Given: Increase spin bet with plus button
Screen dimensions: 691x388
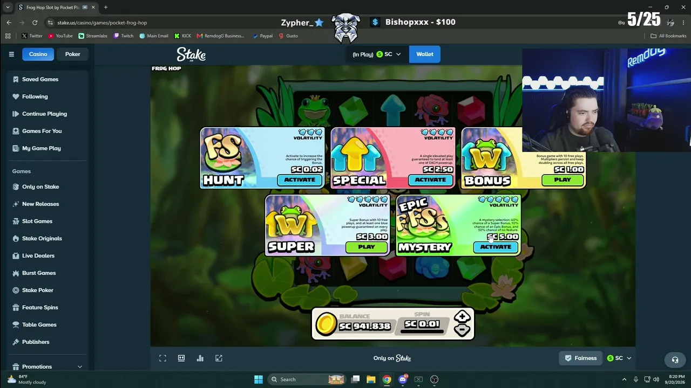Looking at the screenshot, I should 462,317.
